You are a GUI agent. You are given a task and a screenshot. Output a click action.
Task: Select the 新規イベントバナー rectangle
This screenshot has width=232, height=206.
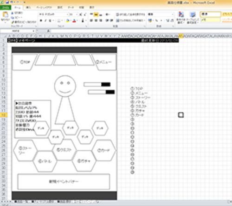point(64,181)
